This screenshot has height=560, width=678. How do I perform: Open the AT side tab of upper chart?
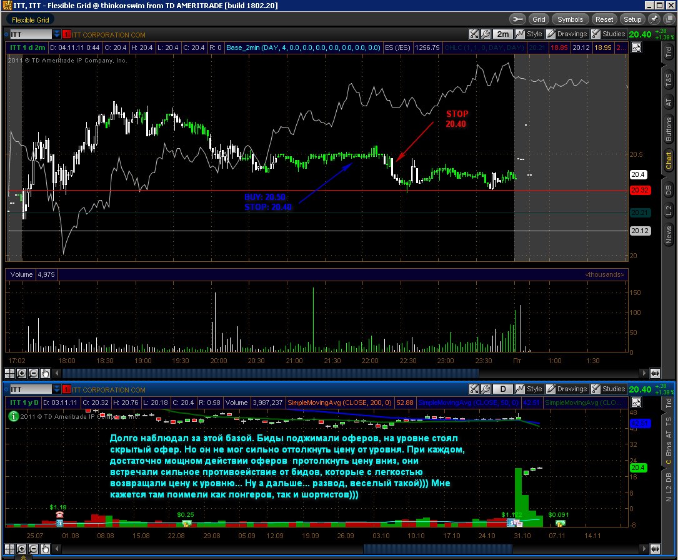669,102
